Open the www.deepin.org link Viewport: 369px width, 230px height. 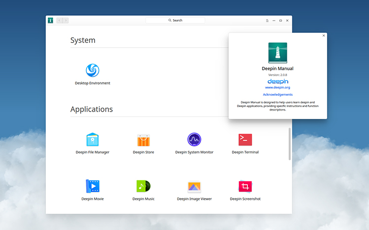(278, 87)
